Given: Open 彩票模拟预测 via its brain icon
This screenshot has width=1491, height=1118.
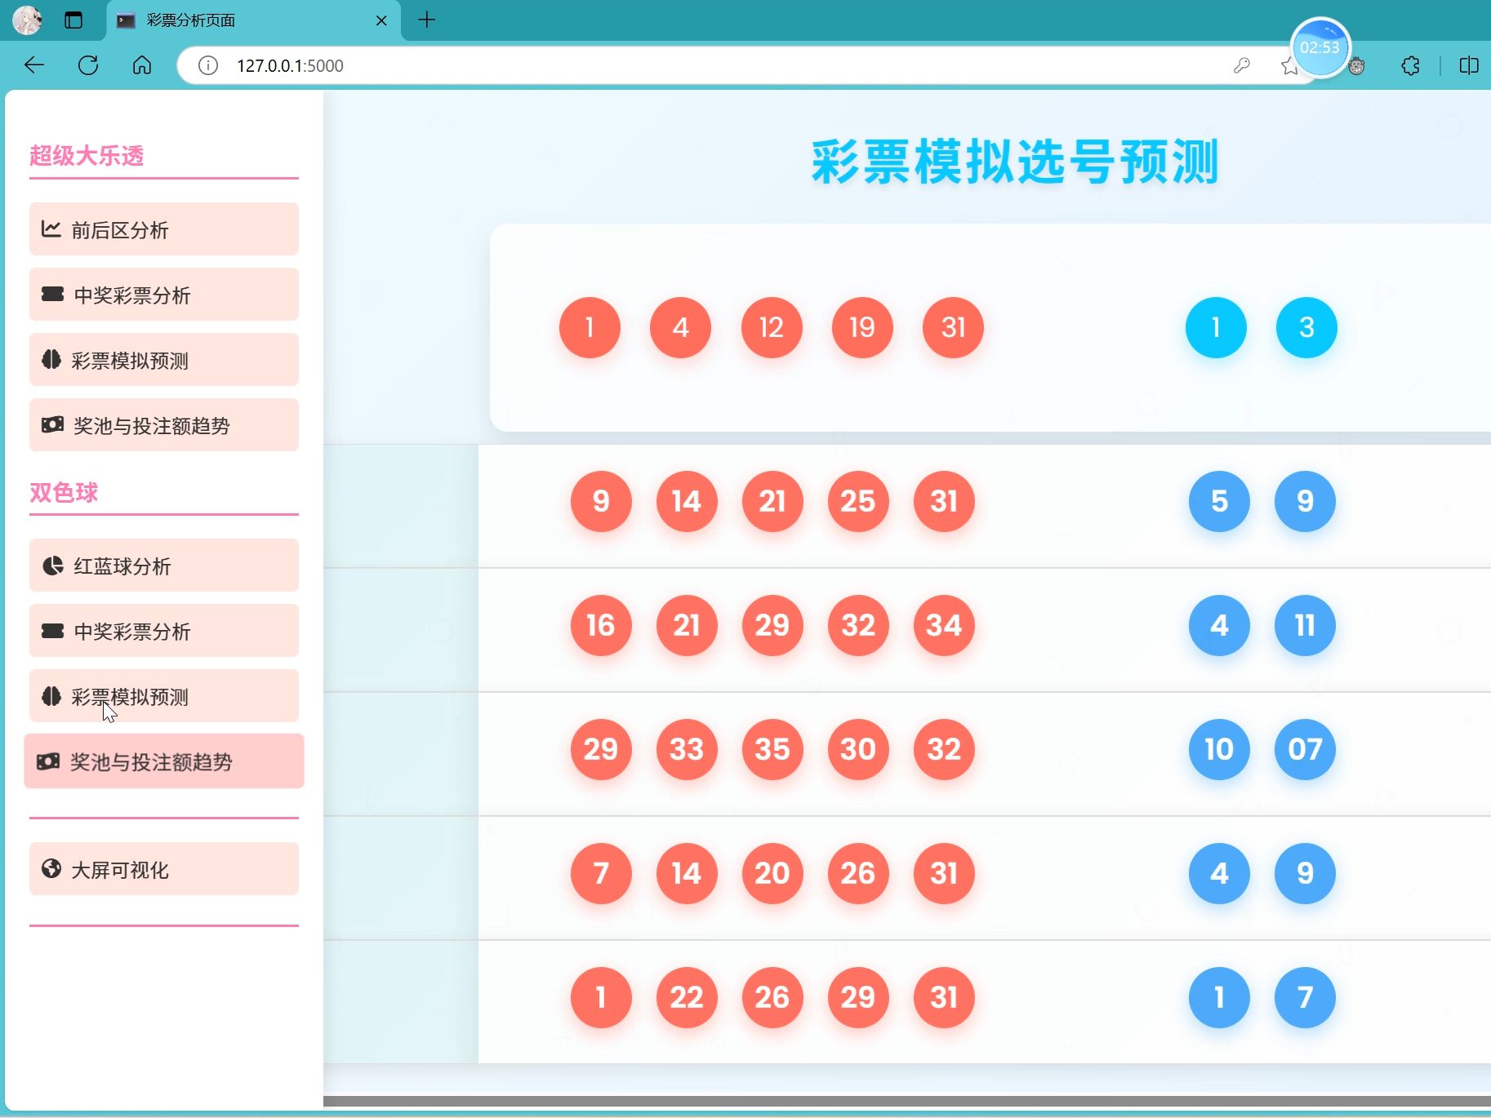Looking at the screenshot, I should pyautogui.click(x=51, y=360).
